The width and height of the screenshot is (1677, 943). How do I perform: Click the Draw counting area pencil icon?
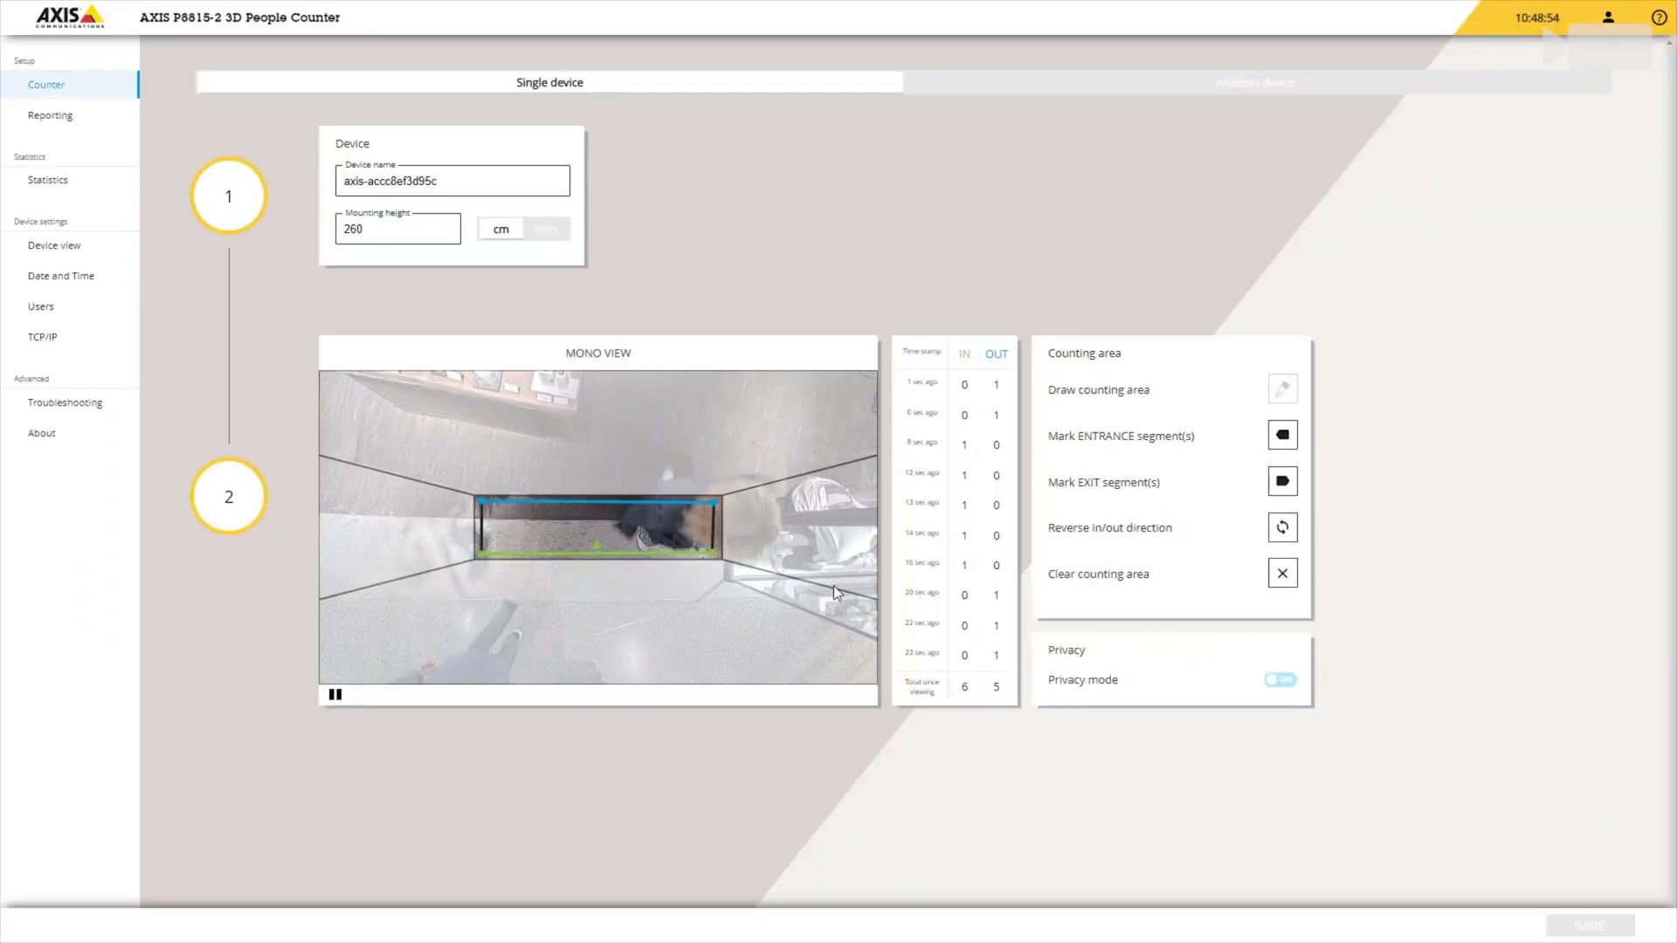point(1282,389)
